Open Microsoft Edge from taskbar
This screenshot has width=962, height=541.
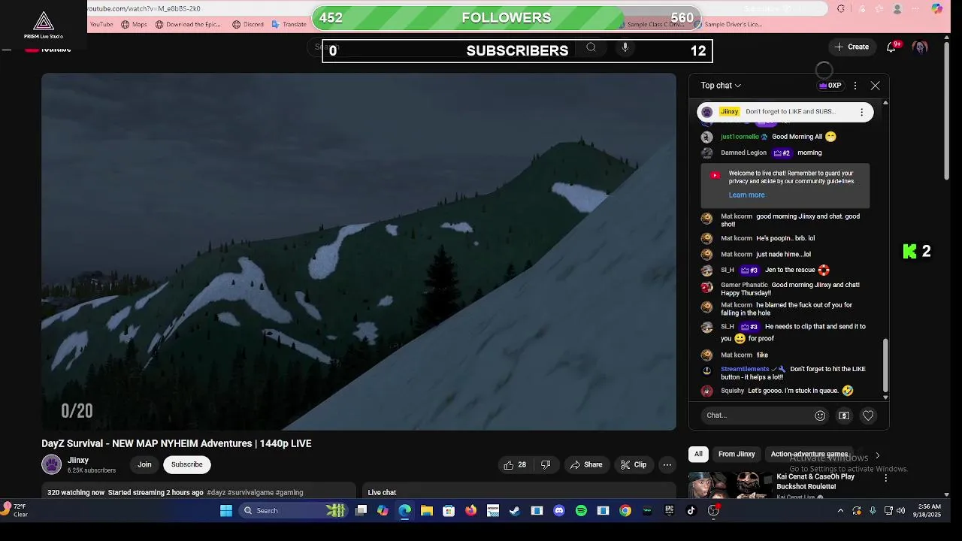tap(405, 511)
